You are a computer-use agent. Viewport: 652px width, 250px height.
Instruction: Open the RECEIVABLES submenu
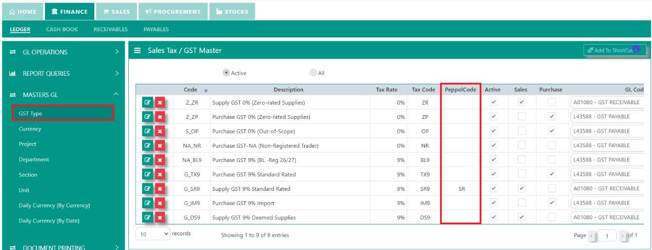[x=111, y=29]
